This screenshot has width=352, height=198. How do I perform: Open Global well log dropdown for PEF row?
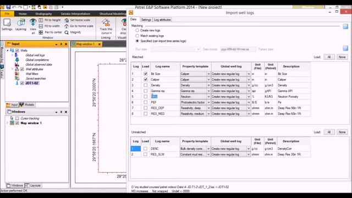pyautogui.click(x=249, y=102)
